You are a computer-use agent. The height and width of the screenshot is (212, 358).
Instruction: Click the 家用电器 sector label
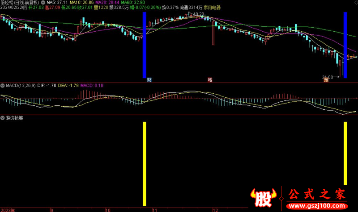pos(213,8)
